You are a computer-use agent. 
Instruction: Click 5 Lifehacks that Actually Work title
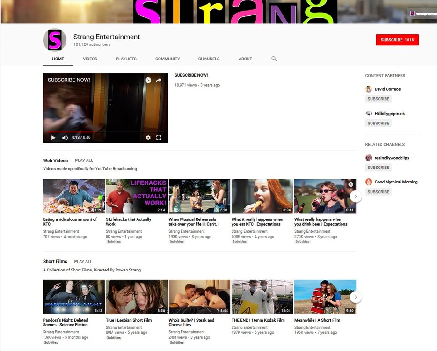click(x=129, y=222)
